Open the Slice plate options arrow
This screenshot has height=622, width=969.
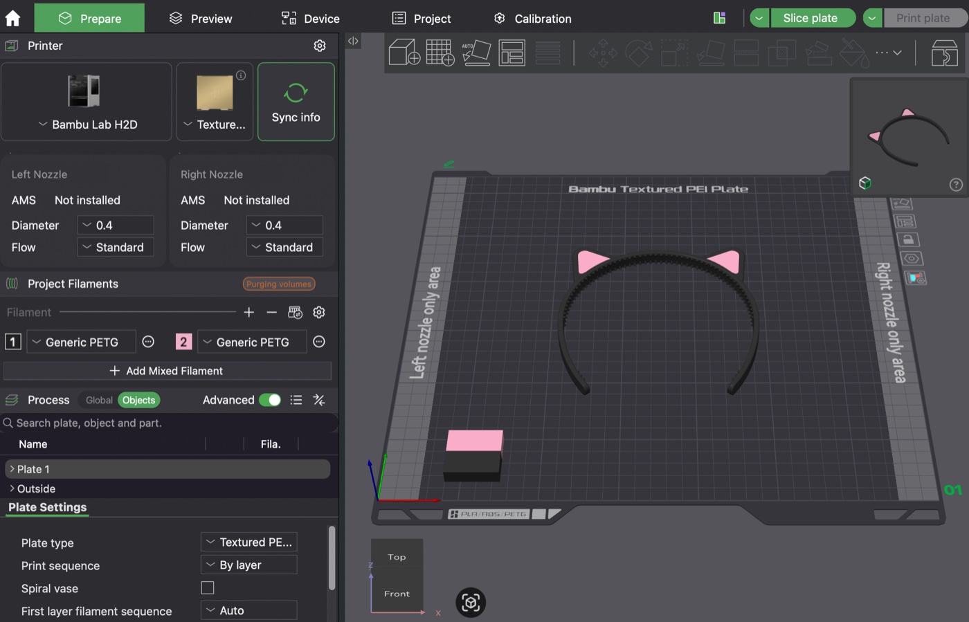(x=759, y=18)
